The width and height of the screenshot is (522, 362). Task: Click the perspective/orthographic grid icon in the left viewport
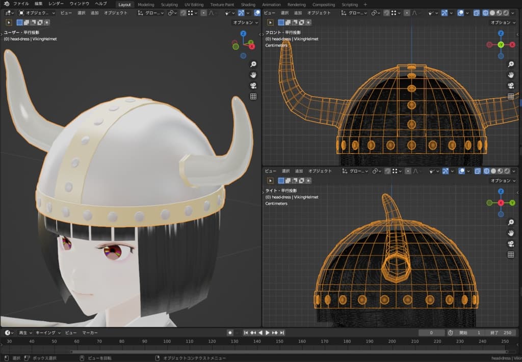pos(253,96)
